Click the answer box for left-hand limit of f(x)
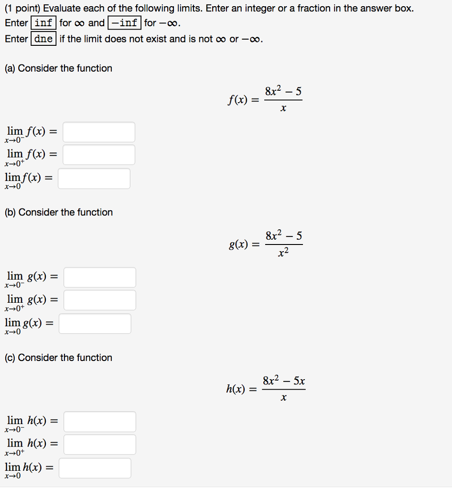The height and width of the screenshot is (489, 452). pyautogui.click(x=99, y=132)
